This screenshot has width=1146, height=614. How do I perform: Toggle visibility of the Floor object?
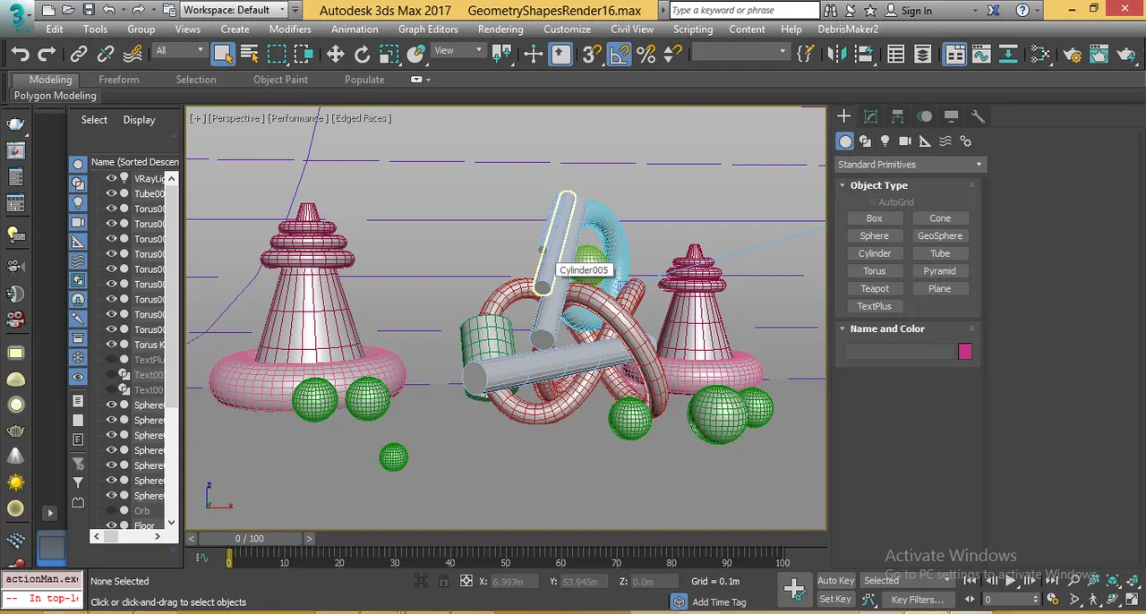click(112, 525)
